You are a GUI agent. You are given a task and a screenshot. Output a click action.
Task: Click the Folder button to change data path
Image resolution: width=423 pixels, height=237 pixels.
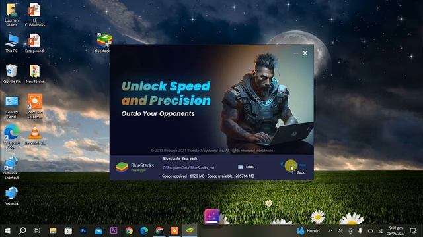(246, 167)
